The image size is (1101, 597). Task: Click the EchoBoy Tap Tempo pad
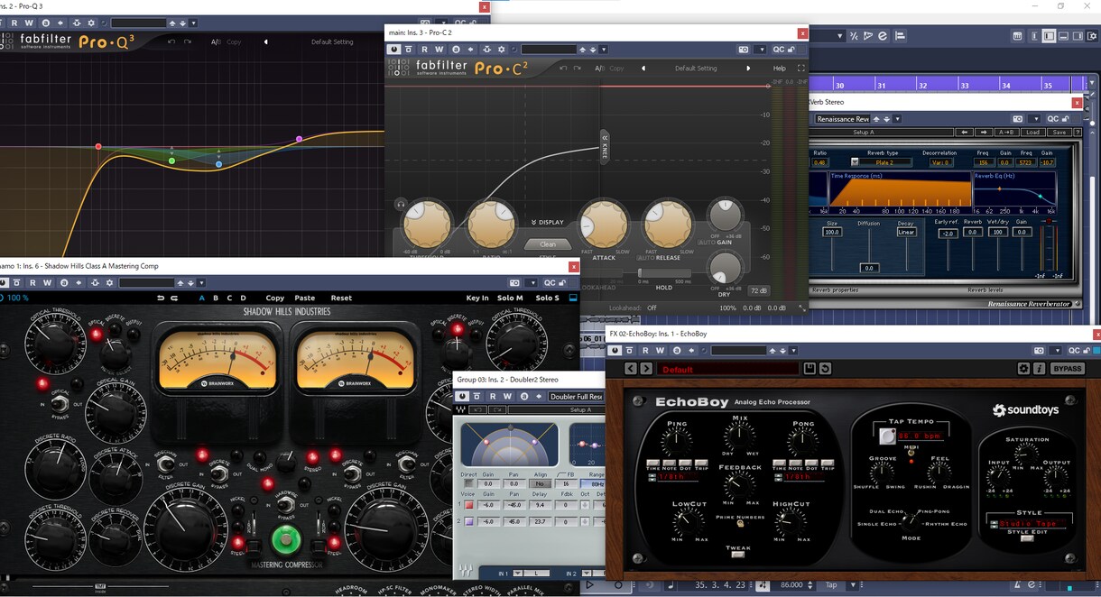coord(887,436)
